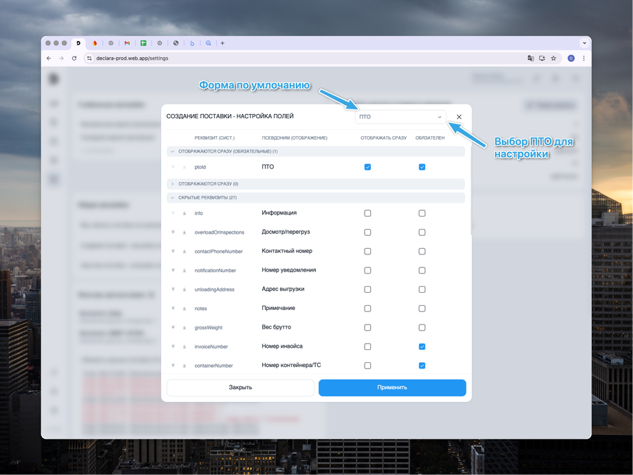The height and width of the screenshot is (475, 633).
Task: Click the 'Адрес выгрузки' alias text
Action: click(x=283, y=289)
